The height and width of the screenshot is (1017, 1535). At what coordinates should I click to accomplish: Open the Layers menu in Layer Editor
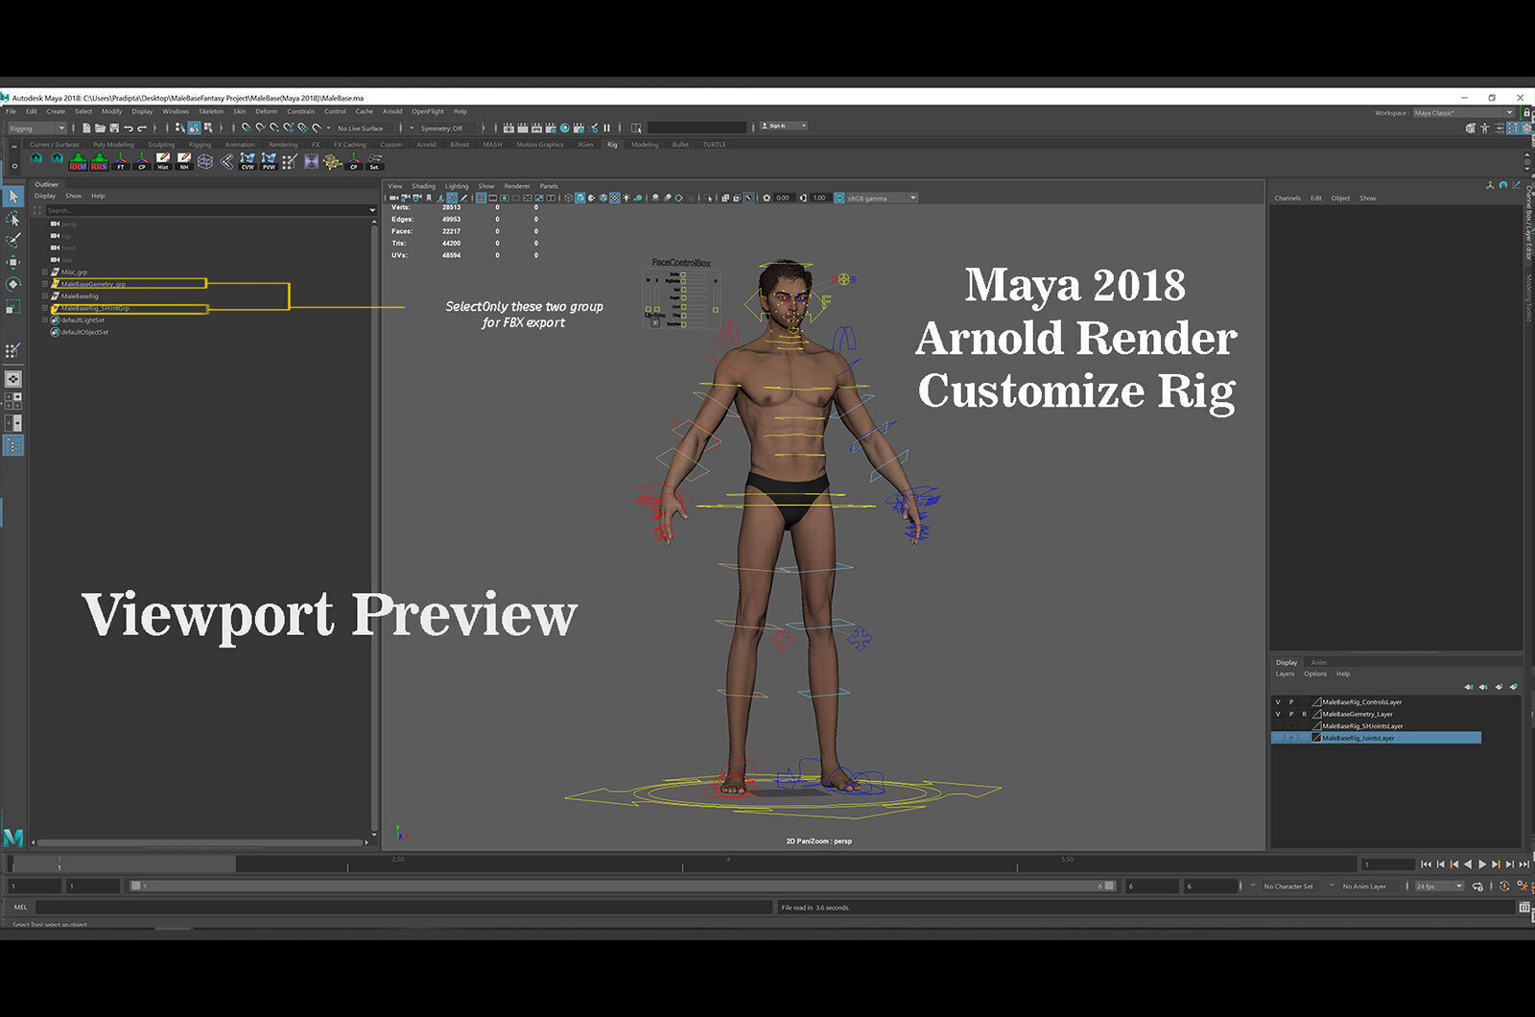coord(1285,674)
